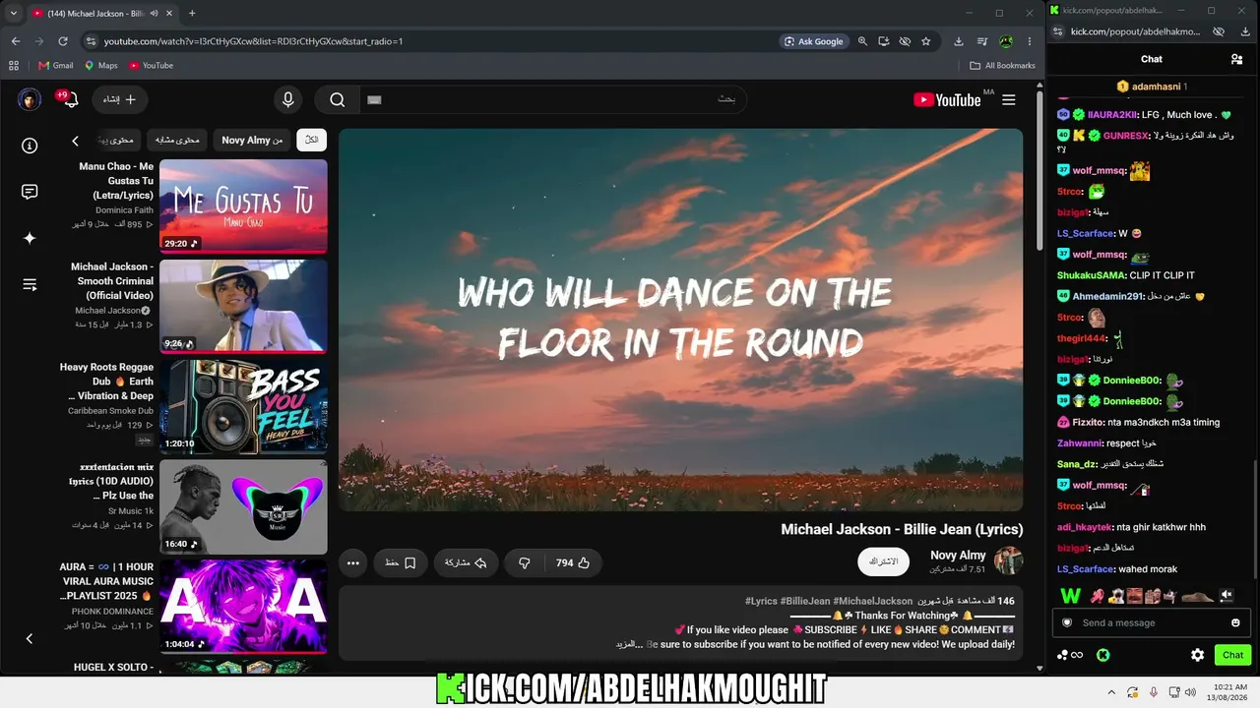The image size is (1260, 708).
Task: Open the YouTube Create (إنشاء) button menu
Action: tap(120, 99)
